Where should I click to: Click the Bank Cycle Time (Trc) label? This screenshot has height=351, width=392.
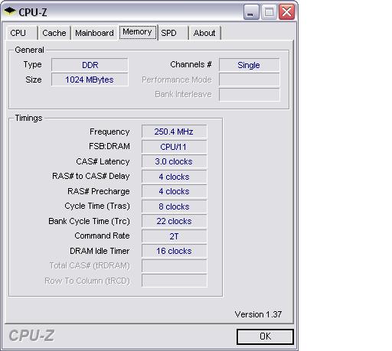click(x=89, y=221)
